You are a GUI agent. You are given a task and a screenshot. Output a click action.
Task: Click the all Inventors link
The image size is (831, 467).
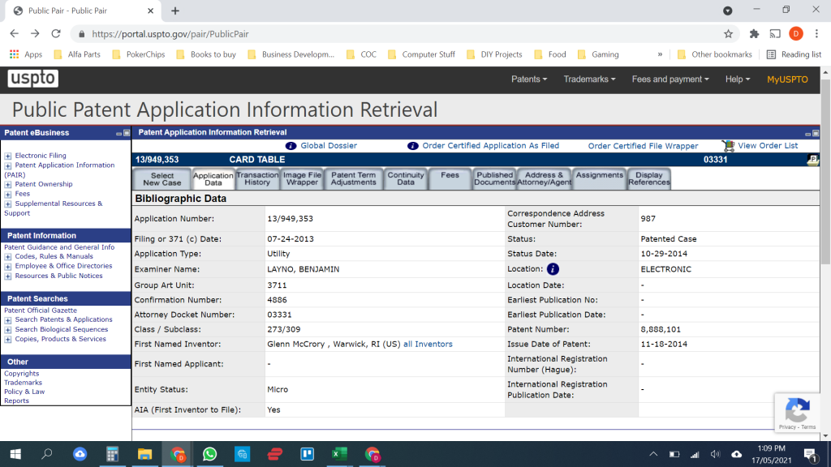pos(428,344)
